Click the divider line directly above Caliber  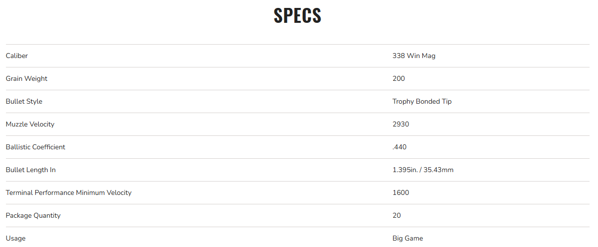[x=297, y=45]
